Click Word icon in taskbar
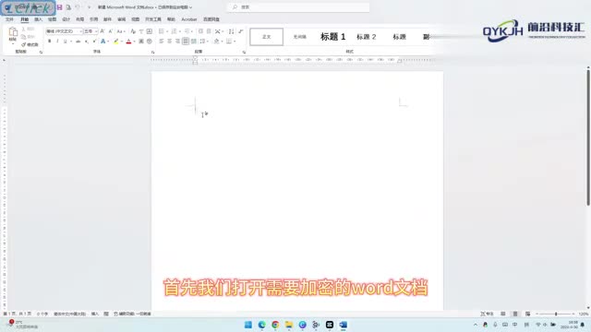Screen dimensions: 591x332 (x=343, y=325)
